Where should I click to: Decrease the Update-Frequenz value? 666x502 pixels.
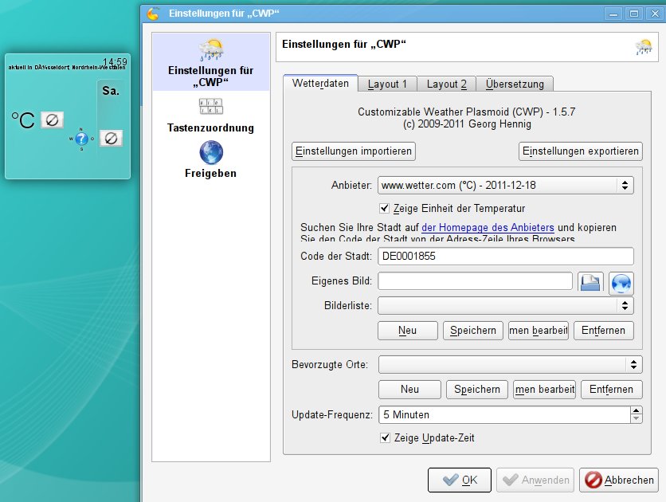click(636, 419)
